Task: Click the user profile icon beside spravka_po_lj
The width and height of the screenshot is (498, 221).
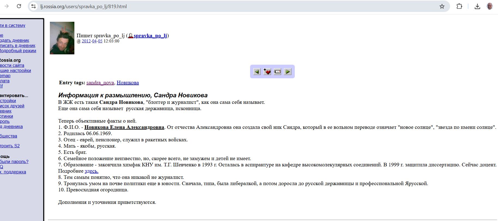Action: [x=131, y=36]
